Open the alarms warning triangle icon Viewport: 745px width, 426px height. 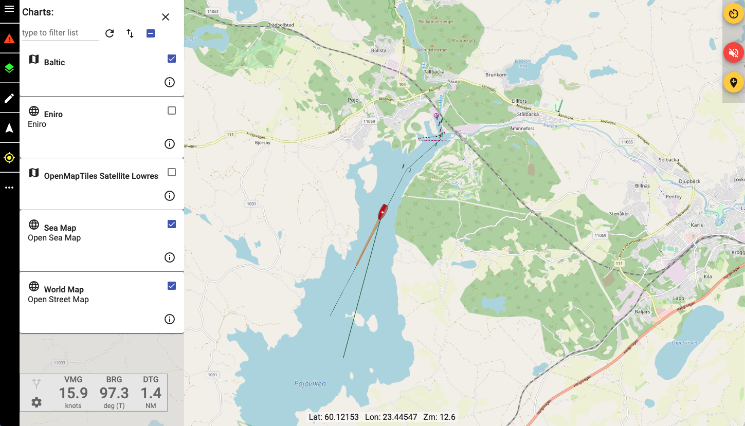click(9, 39)
